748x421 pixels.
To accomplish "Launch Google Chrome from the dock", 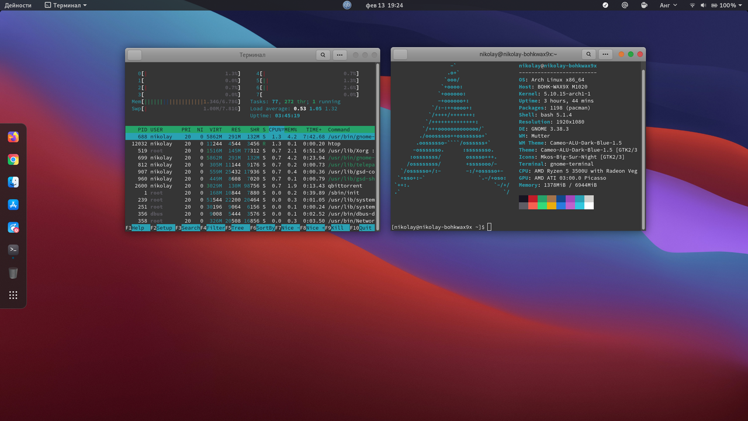I will (13, 160).
